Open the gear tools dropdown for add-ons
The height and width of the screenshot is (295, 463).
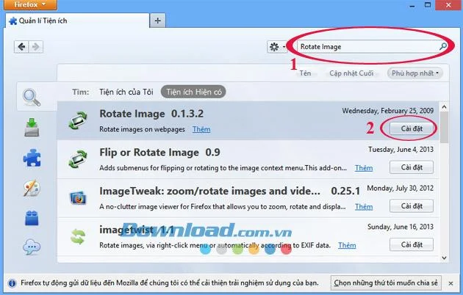click(x=276, y=46)
